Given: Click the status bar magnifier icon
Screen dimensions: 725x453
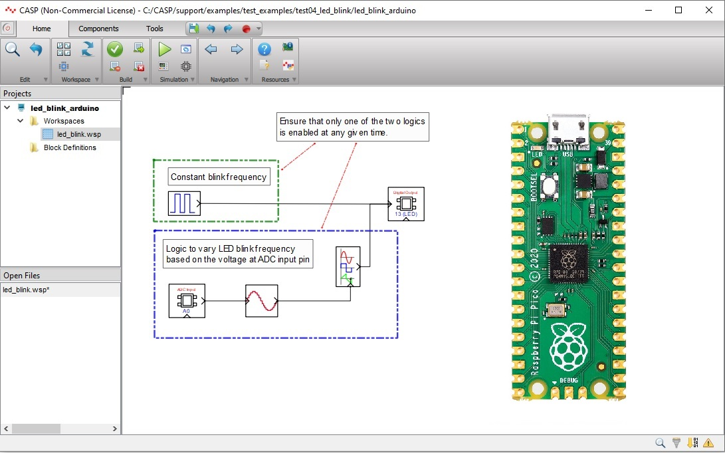Looking at the screenshot, I should click(x=661, y=443).
